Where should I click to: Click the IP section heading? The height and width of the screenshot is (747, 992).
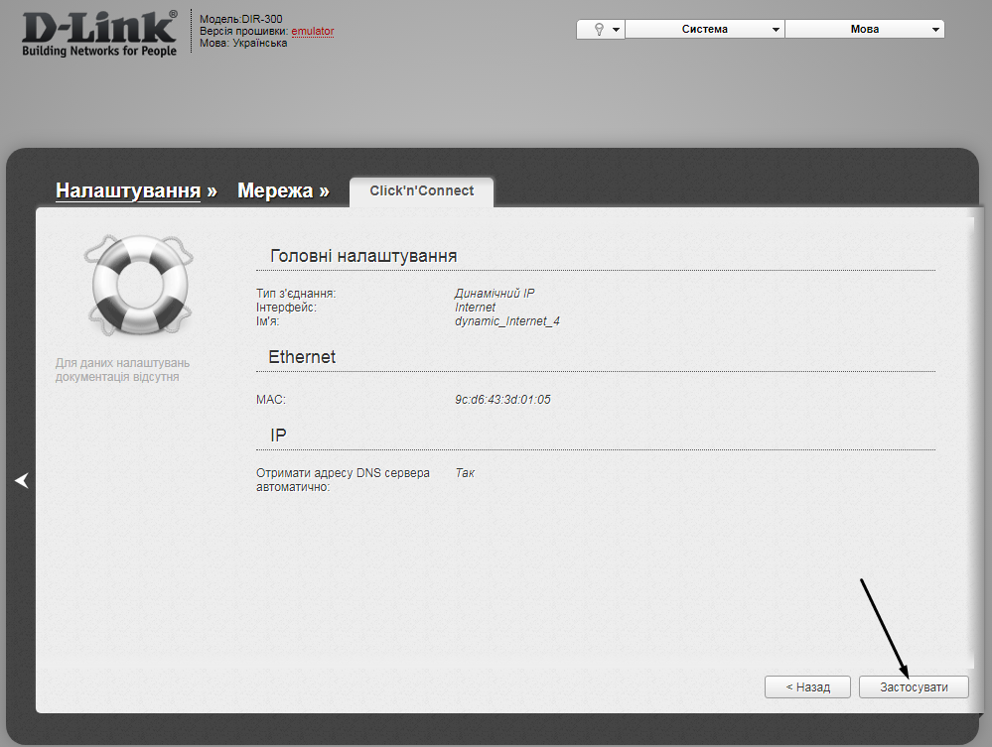tap(278, 435)
